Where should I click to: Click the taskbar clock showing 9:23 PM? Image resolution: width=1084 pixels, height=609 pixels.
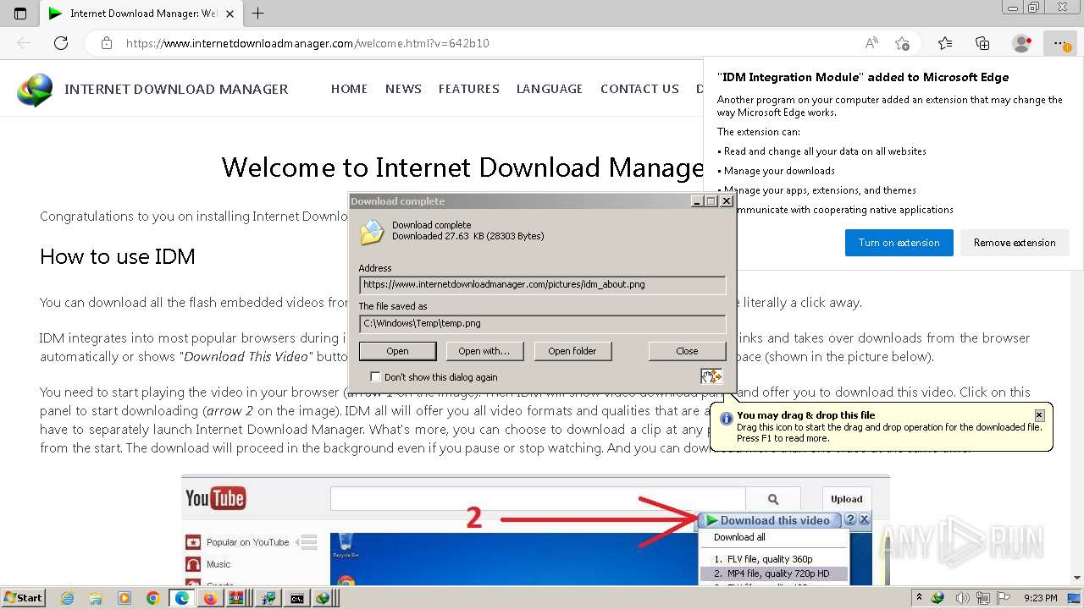pos(1041,598)
